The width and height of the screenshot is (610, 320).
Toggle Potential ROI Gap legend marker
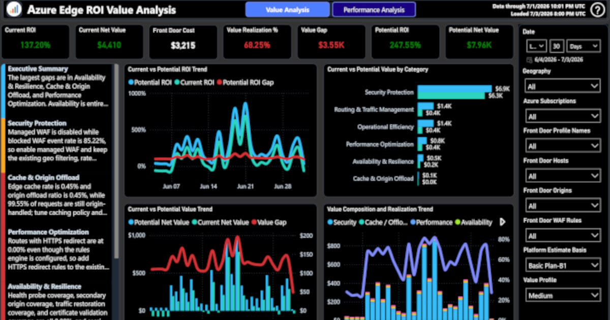(x=220, y=82)
